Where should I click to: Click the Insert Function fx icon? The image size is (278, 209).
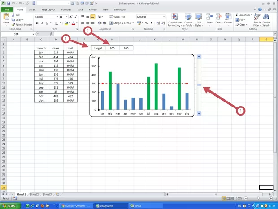[x=51, y=34]
